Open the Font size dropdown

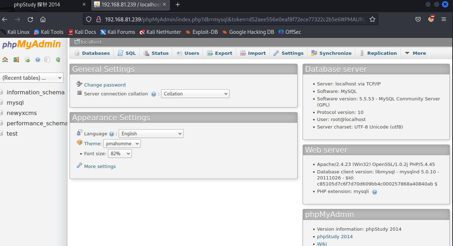(120, 153)
